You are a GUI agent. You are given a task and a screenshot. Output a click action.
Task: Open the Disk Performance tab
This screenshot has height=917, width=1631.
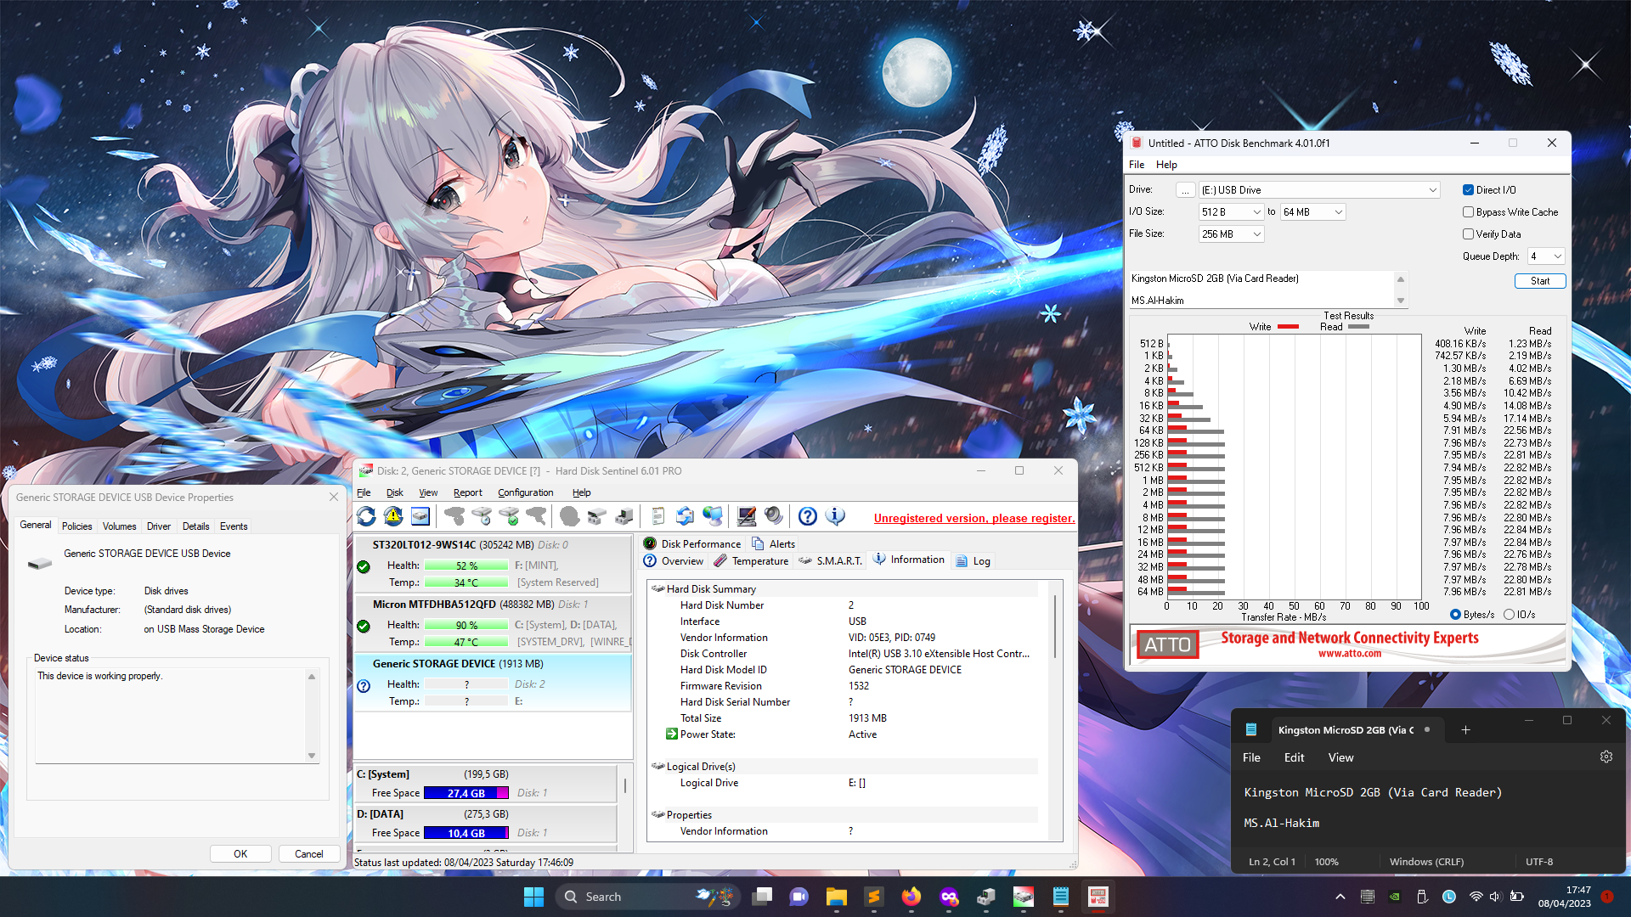[692, 544]
